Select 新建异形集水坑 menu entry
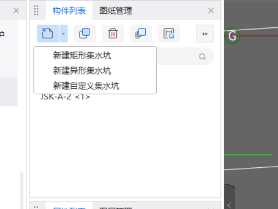Viewport: 278px width, 209px height. pos(95,71)
